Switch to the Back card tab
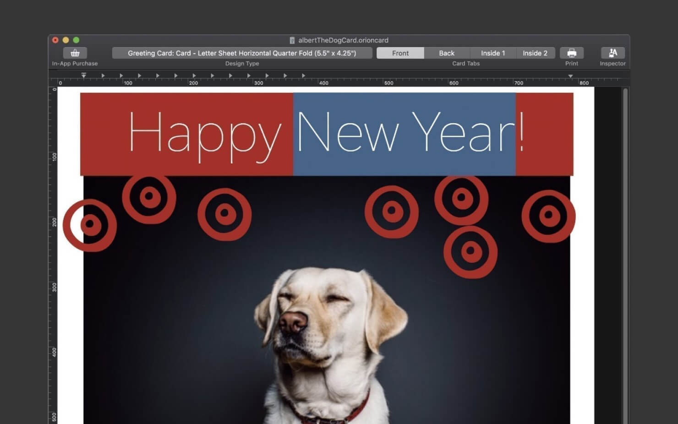Screen dimensions: 678x424 pyautogui.click(x=447, y=53)
